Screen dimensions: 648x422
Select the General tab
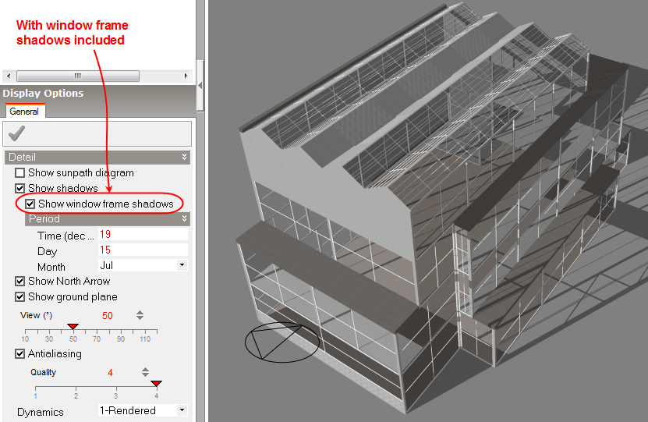click(x=24, y=112)
